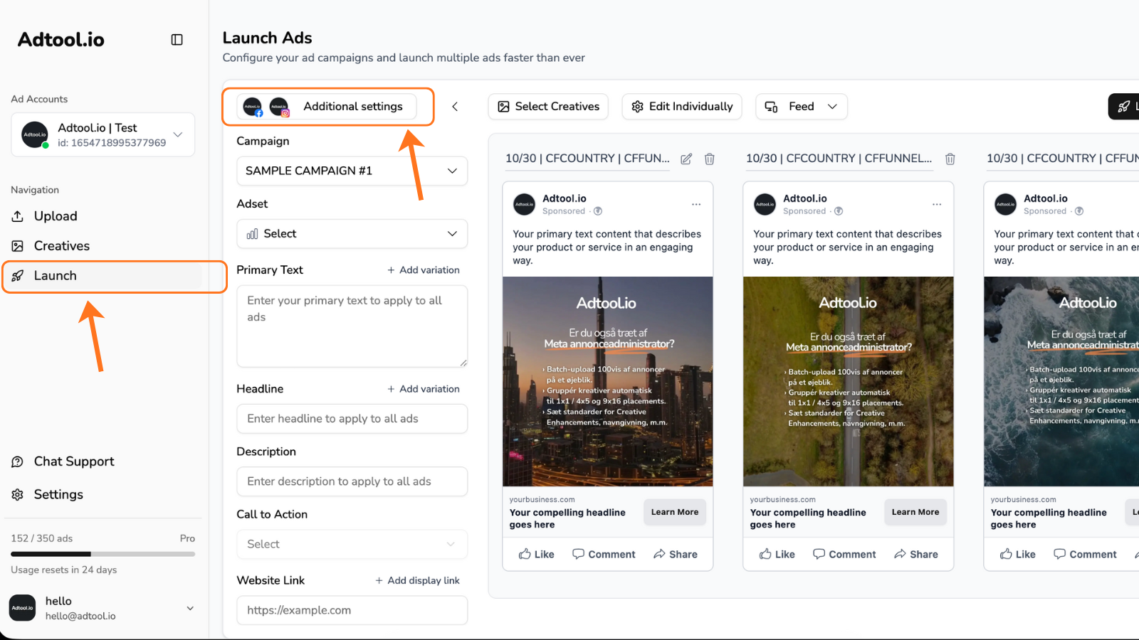Click the third ad's sponsored globe icon

(x=1079, y=211)
